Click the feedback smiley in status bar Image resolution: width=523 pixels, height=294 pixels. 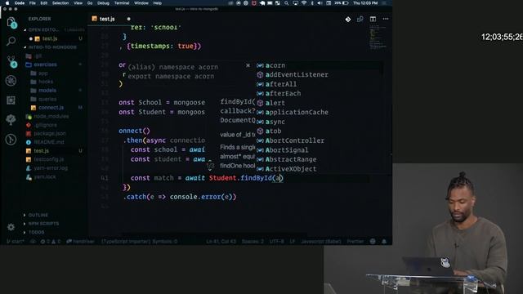[373, 241]
